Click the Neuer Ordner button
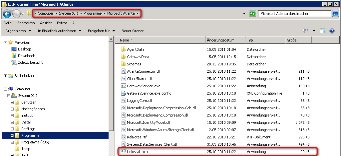Image resolution: width=341 pixels, height=156 pixels. (x=133, y=31)
